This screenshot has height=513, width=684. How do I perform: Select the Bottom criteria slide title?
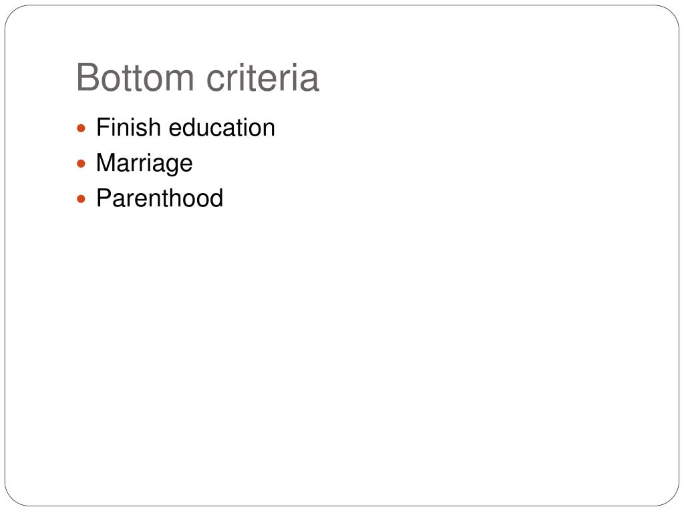point(198,77)
